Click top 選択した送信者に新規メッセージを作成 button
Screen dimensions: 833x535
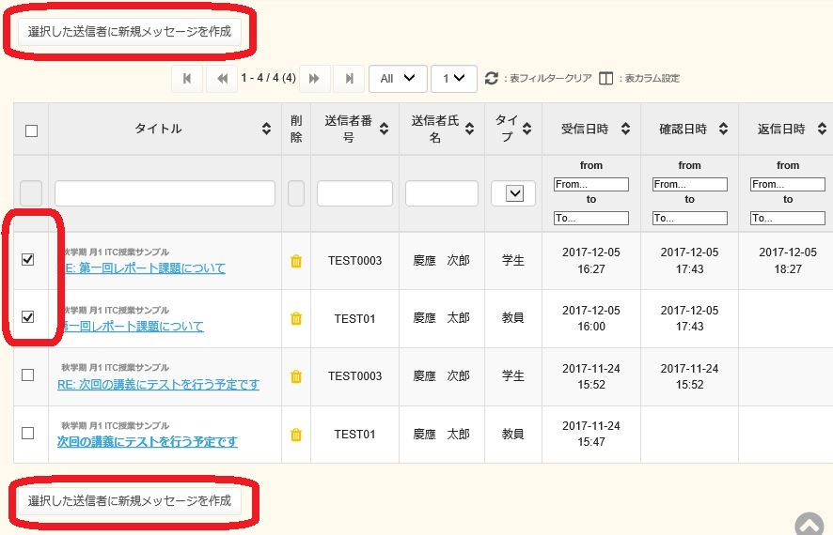(x=130, y=31)
